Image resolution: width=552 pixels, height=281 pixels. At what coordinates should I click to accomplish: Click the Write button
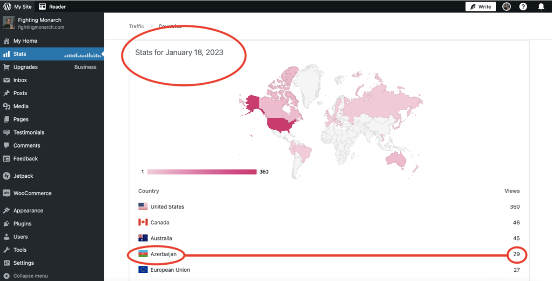[x=480, y=6]
